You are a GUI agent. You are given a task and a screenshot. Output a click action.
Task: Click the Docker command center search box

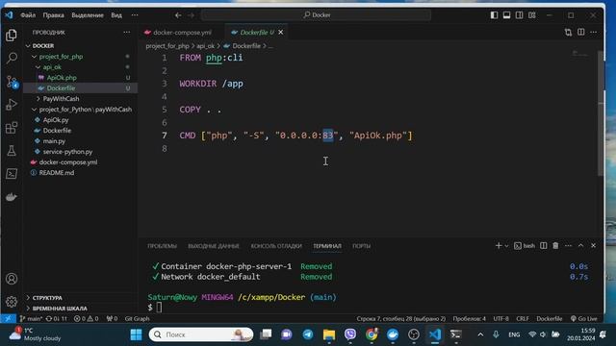316,15
